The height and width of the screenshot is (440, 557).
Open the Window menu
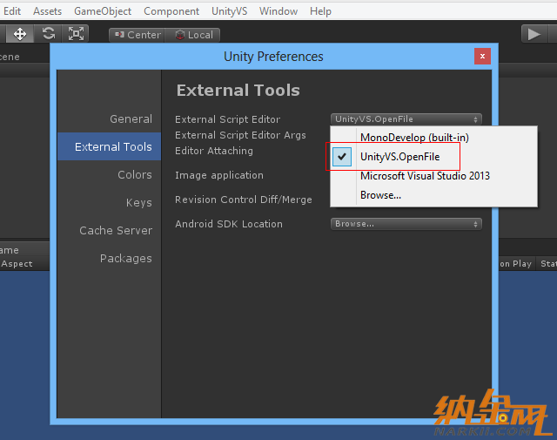click(278, 11)
